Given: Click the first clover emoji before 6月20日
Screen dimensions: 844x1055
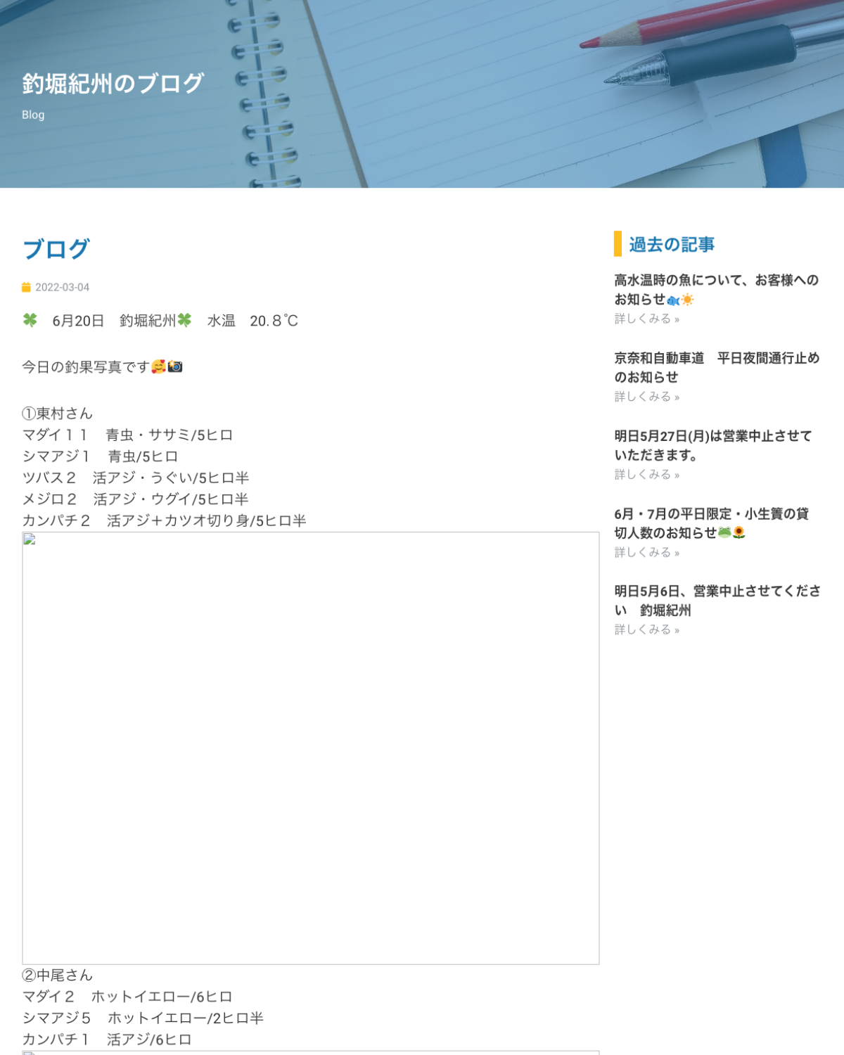Looking at the screenshot, I should coord(30,320).
